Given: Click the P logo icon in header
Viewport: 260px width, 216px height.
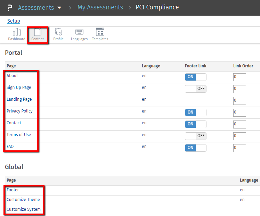Looking at the screenshot, I should 10,8.
